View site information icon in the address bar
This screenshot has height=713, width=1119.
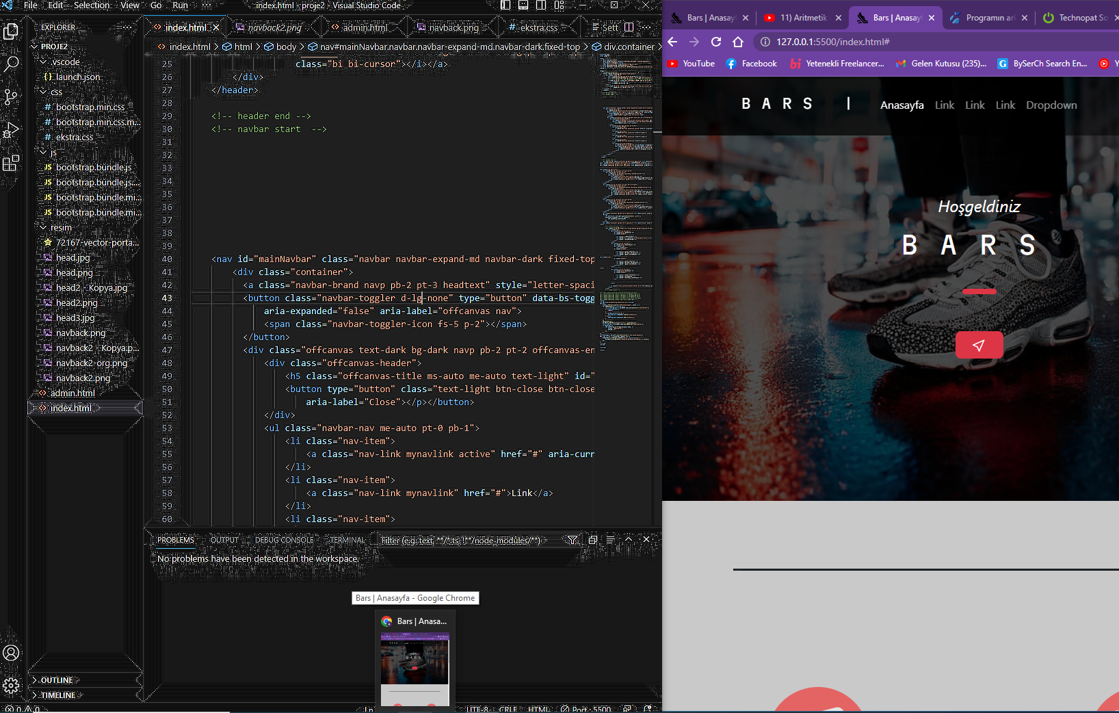pos(765,42)
